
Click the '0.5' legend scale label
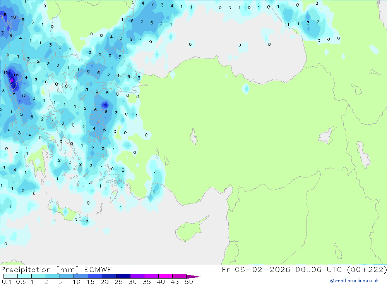21,282
